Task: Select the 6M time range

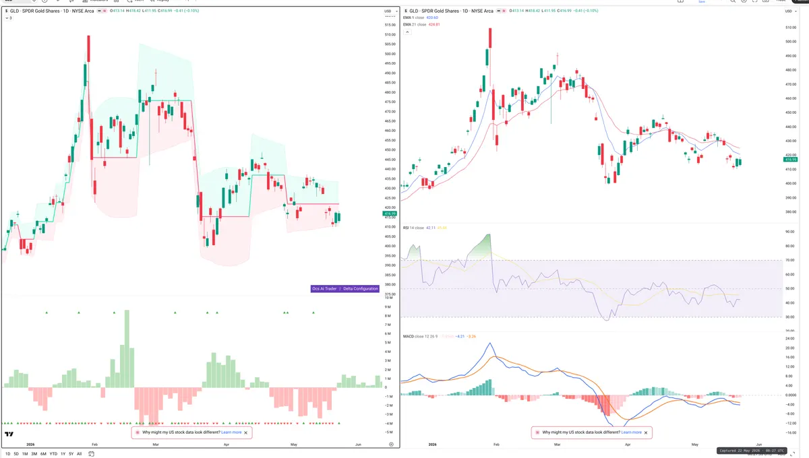Action: (43, 454)
